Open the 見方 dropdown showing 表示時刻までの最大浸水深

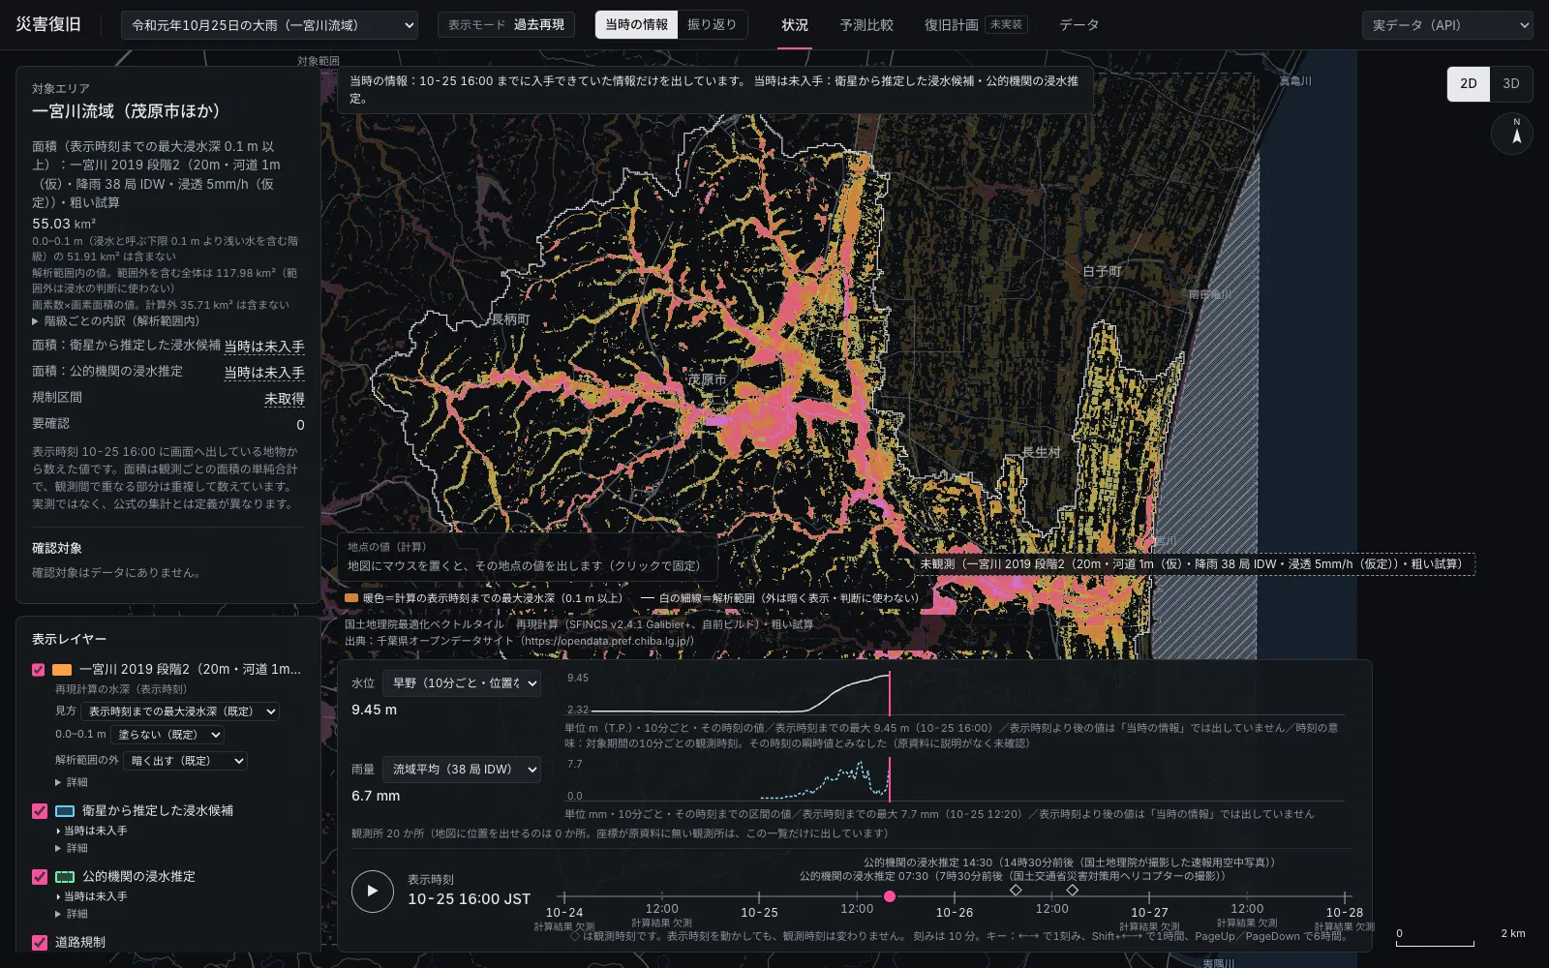(180, 711)
